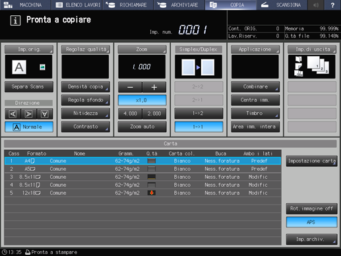Select tray 2 A5 paper row
Viewport: 341px width, 256px height.
click(142, 169)
